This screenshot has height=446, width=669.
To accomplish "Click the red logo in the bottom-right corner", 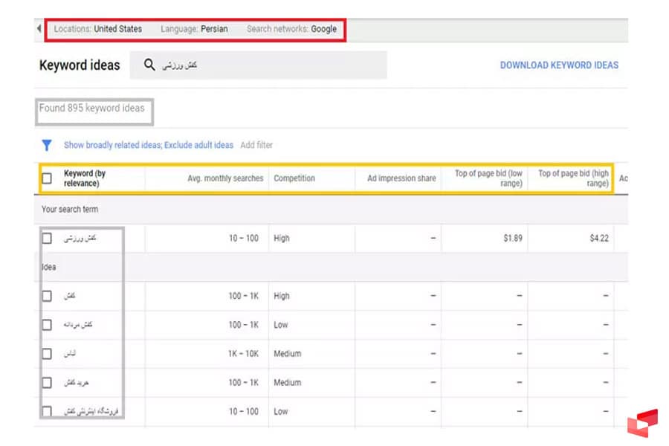I will 641,422.
